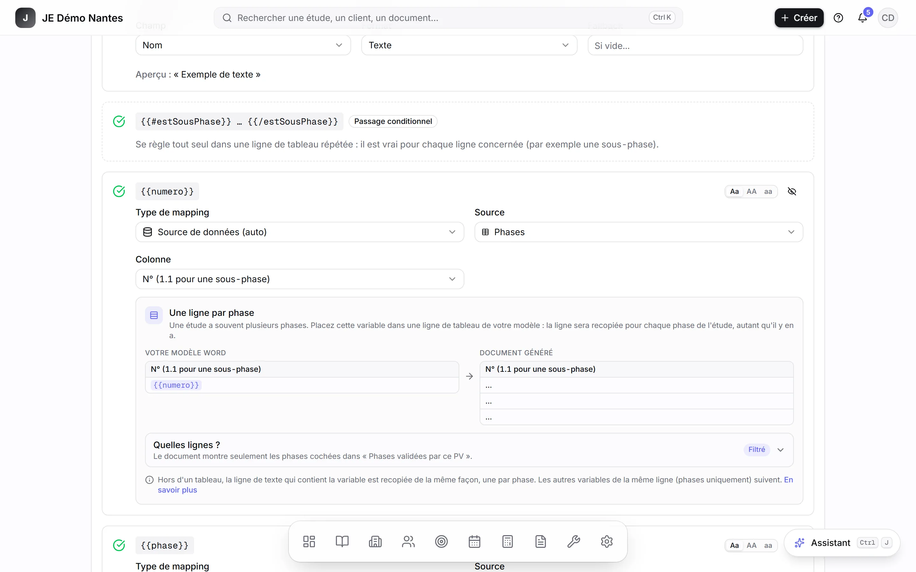The height and width of the screenshot is (572, 916).
Task: Open the wrench tools icon in the dock
Action: tap(574, 541)
